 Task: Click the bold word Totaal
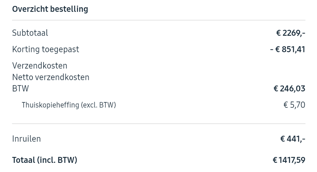pyautogui.click(x=23, y=160)
